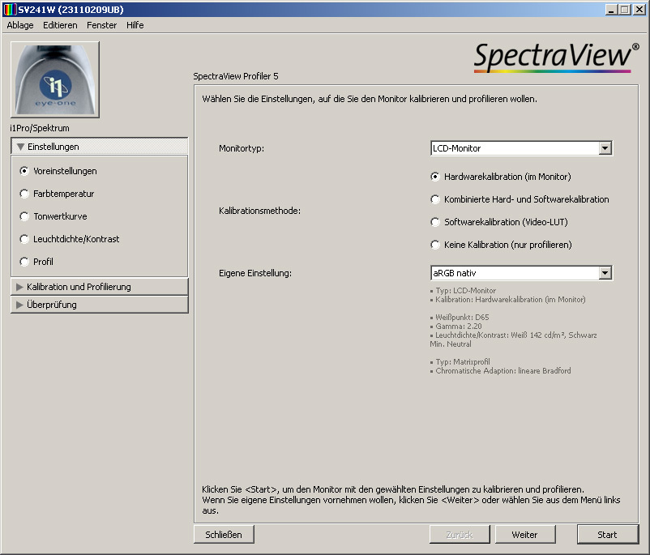Screen dimensions: 650x555
Task: Click the 'i1Pro/Spektrum' device label
Action: tap(40, 128)
